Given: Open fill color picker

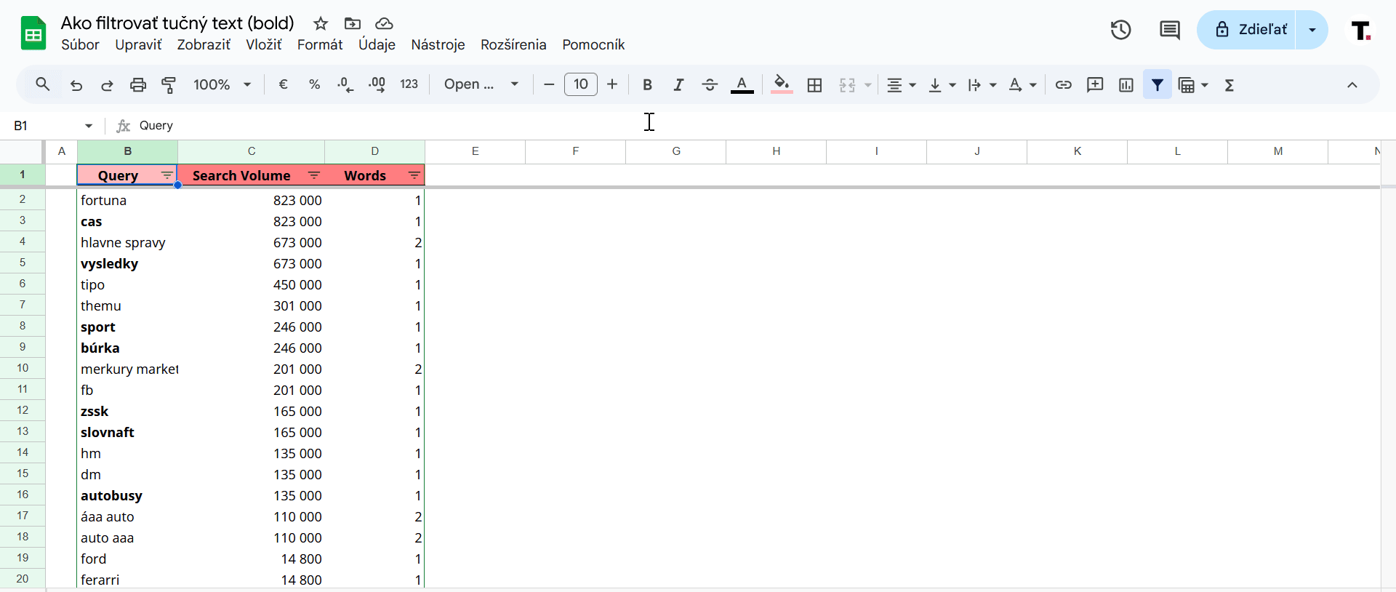Looking at the screenshot, I should point(782,85).
